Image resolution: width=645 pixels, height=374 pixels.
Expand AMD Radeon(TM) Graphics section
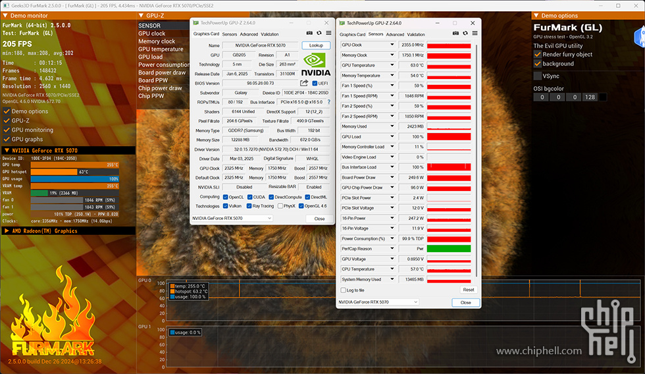pyautogui.click(x=7, y=231)
